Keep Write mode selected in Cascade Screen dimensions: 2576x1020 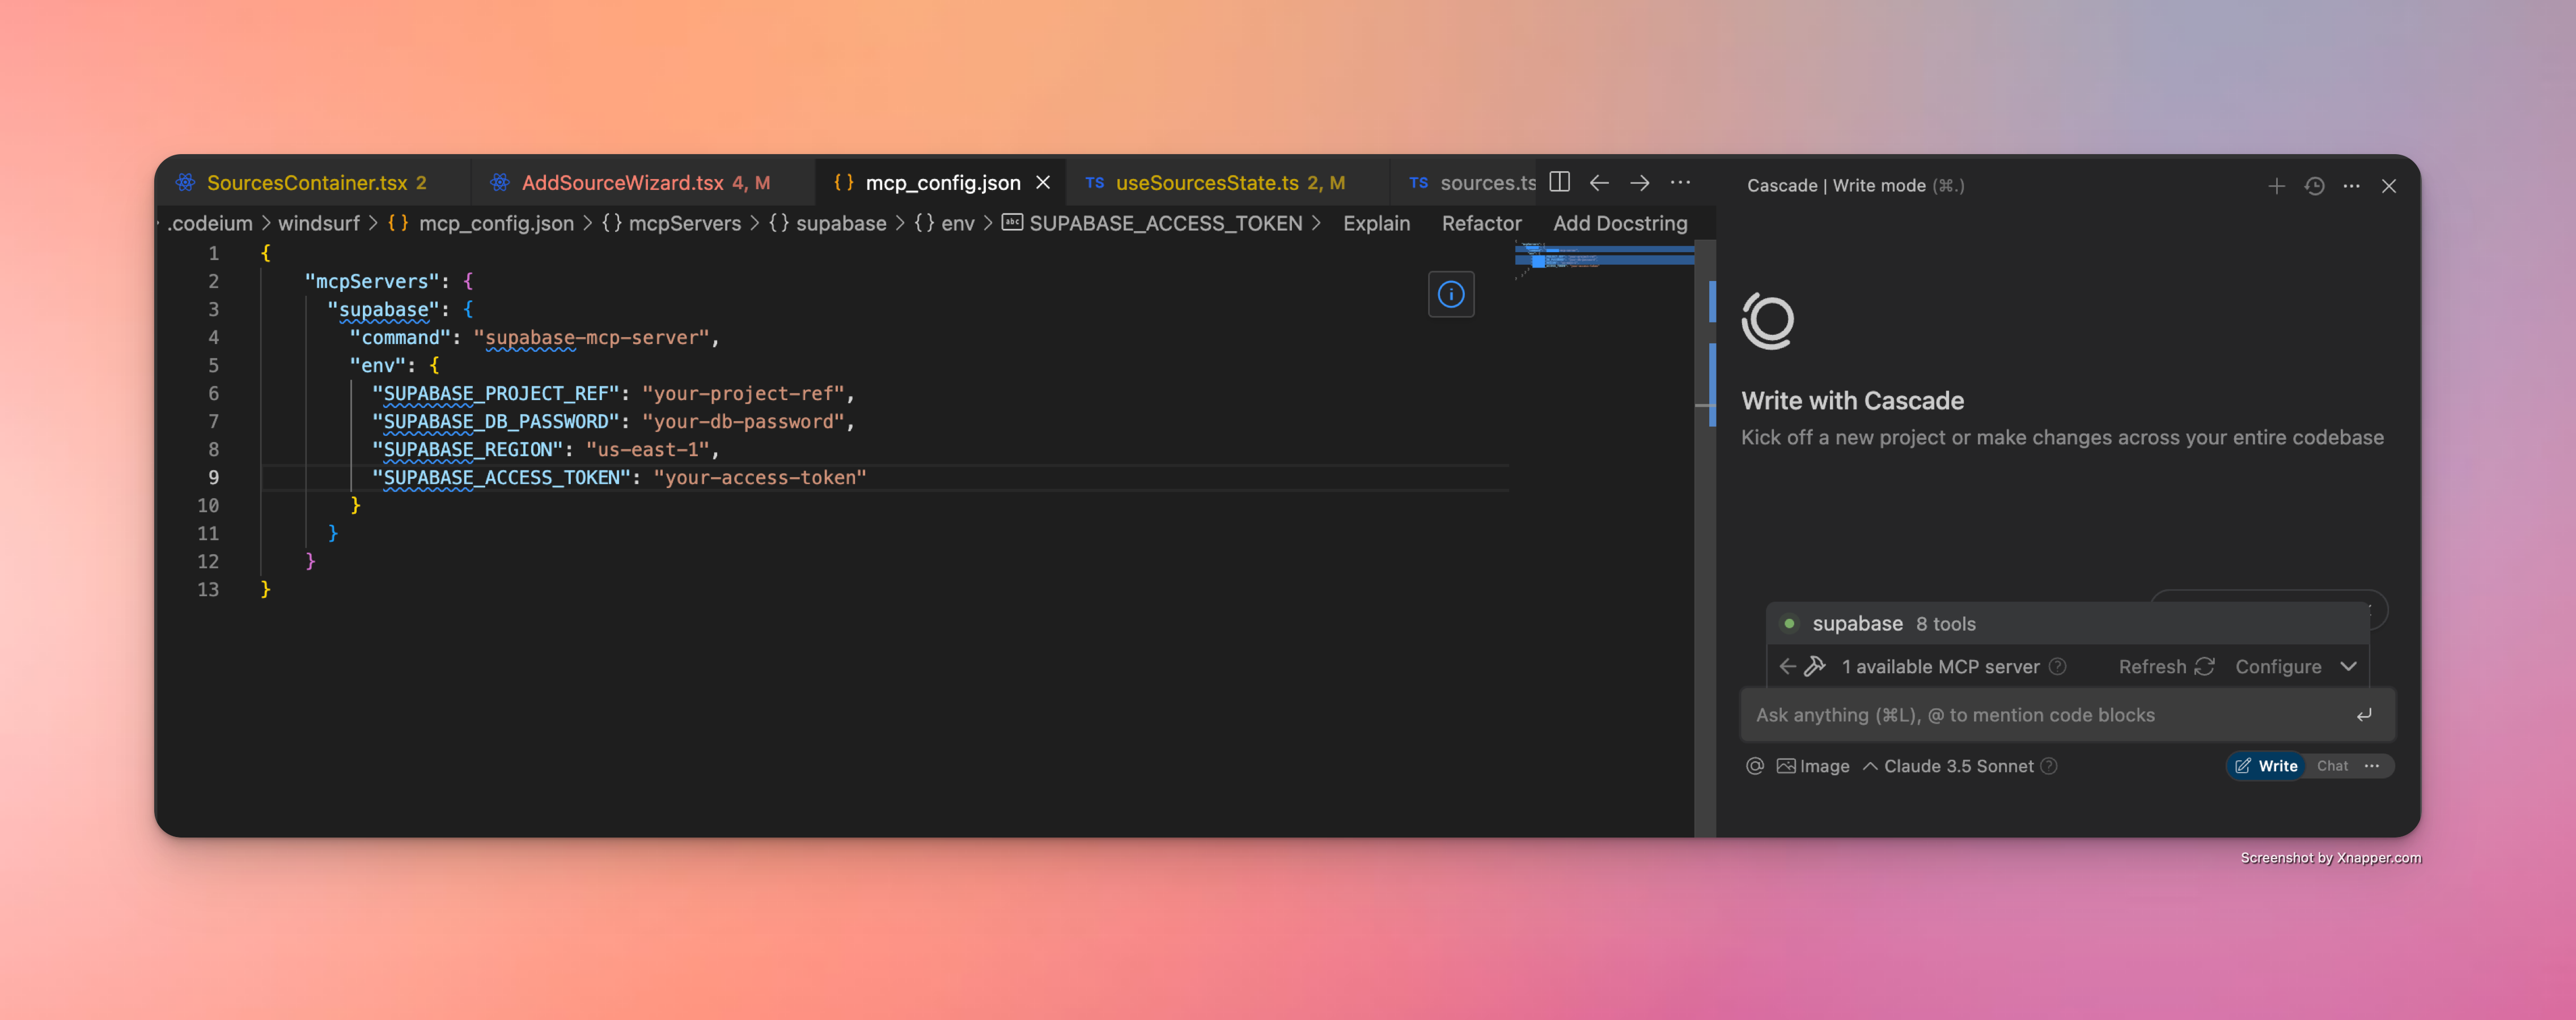(2266, 765)
